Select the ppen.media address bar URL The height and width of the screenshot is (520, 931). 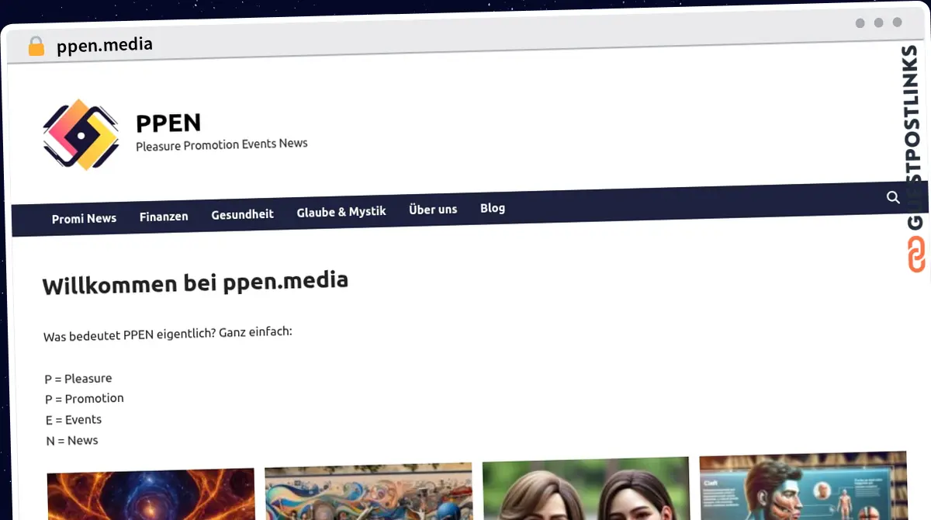pyautogui.click(x=105, y=45)
